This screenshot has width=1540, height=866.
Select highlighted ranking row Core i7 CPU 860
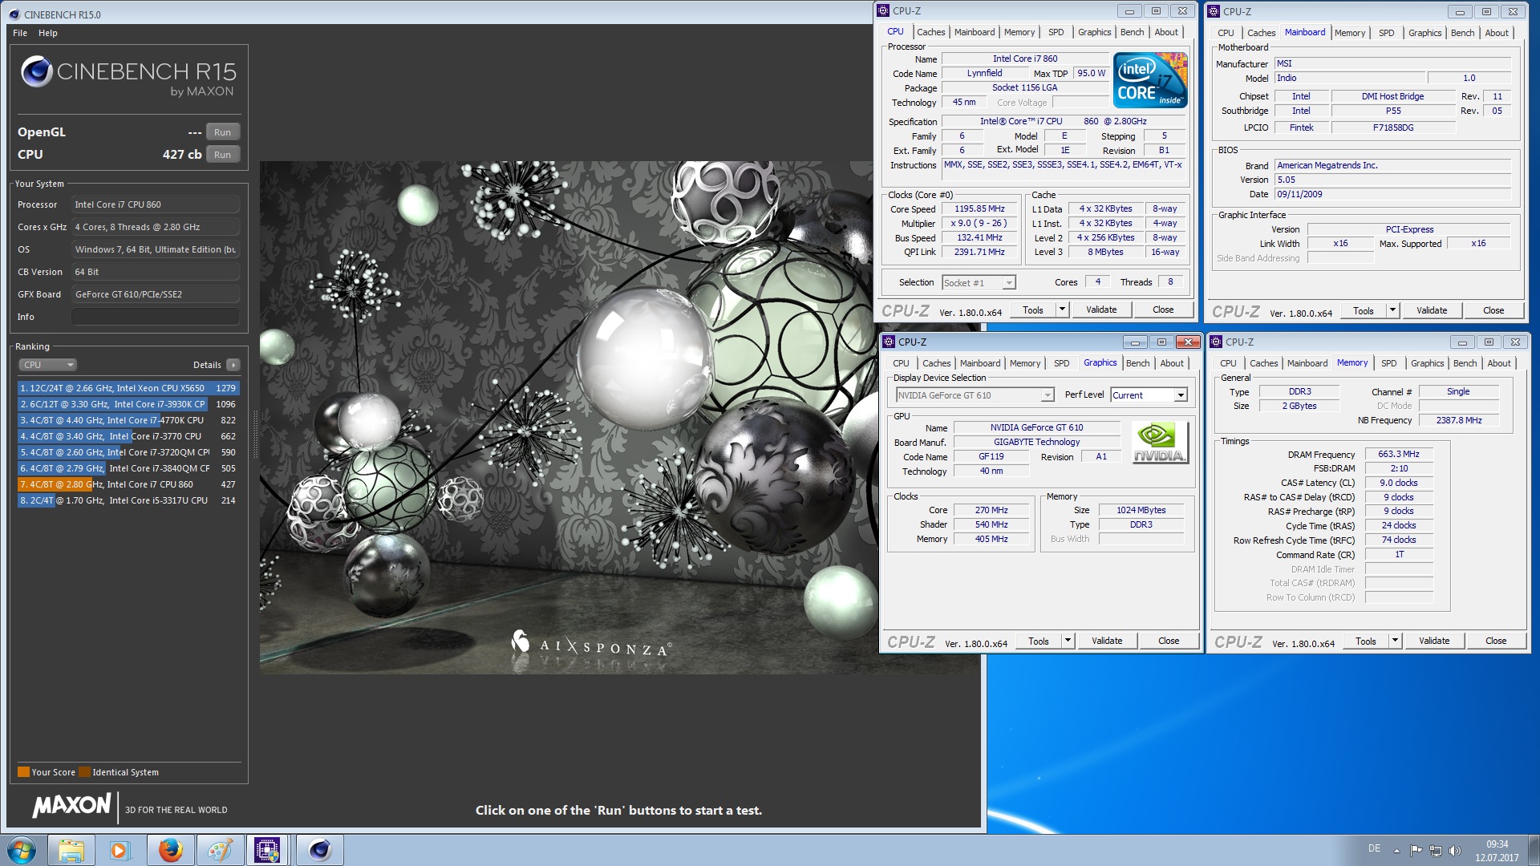click(x=128, y=484)
